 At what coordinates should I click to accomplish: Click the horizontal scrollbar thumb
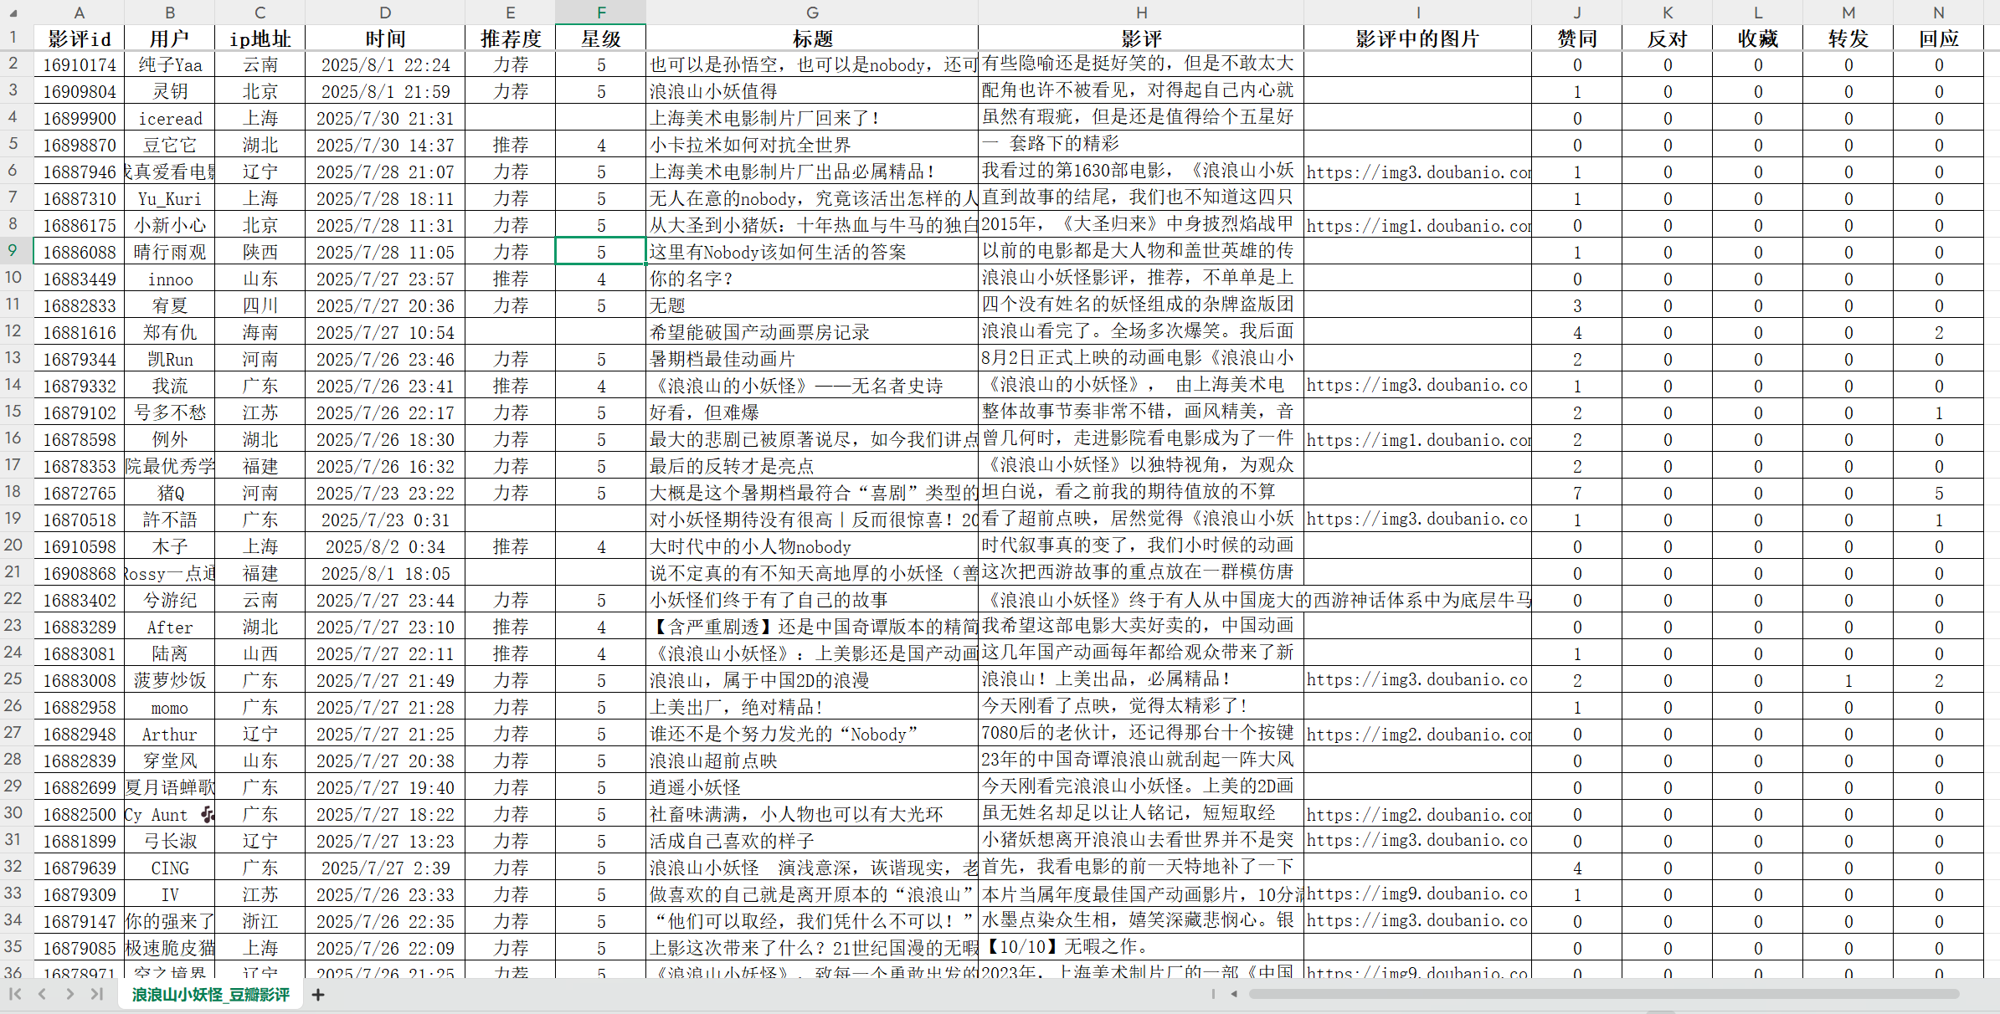click(1603, 994)
